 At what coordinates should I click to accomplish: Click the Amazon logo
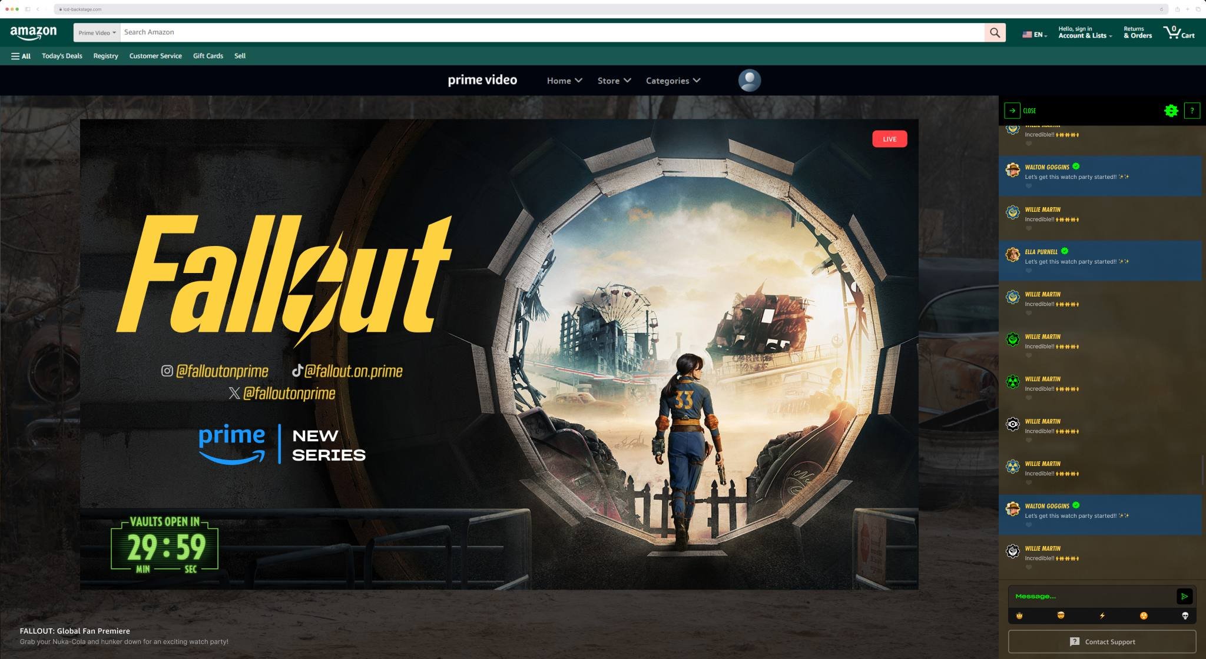click(34, 33)
